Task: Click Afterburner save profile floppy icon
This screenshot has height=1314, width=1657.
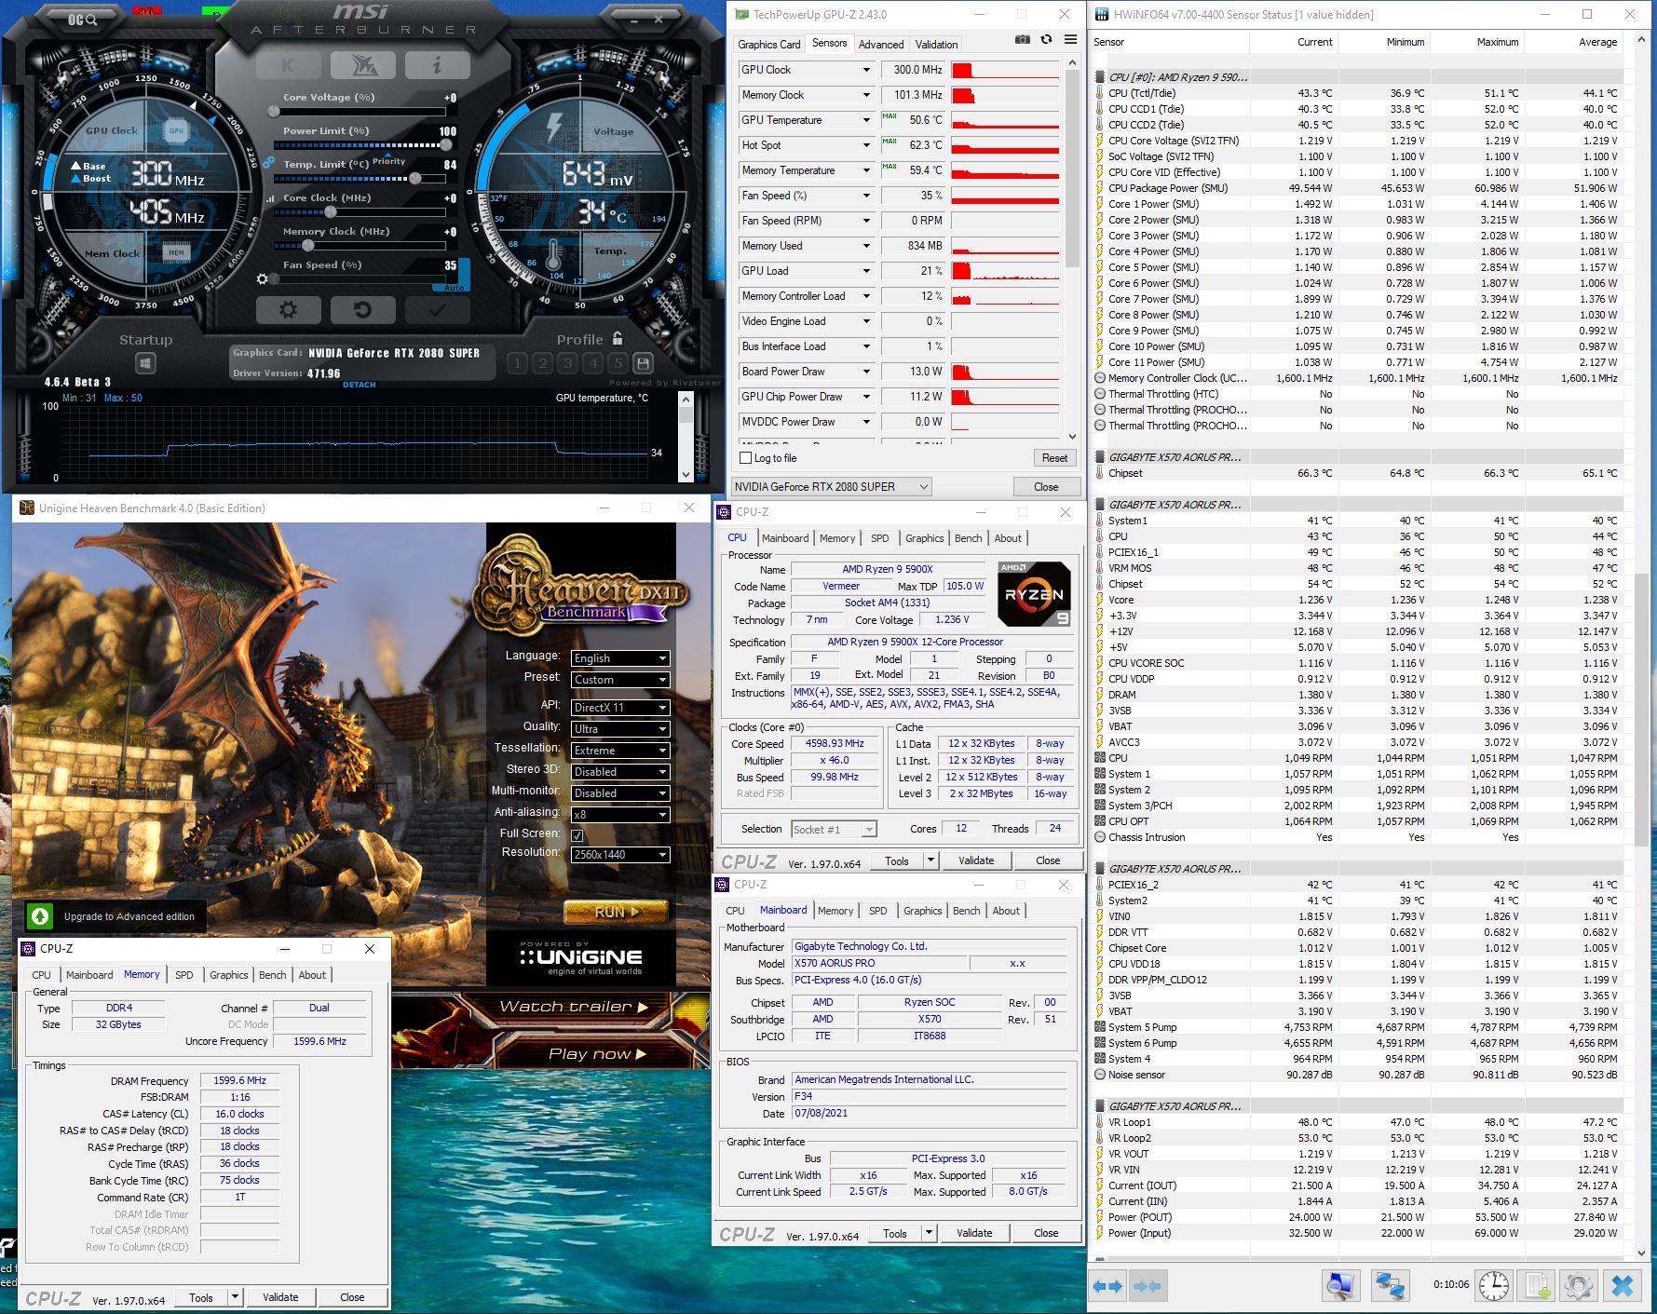Action: tap(643, 363)
